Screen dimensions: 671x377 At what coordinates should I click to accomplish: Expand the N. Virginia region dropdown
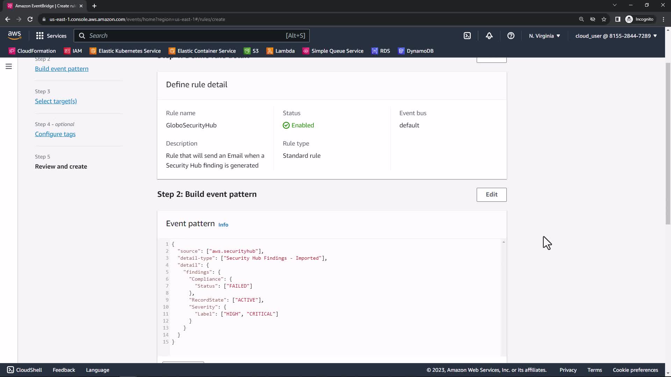(544, 36)
